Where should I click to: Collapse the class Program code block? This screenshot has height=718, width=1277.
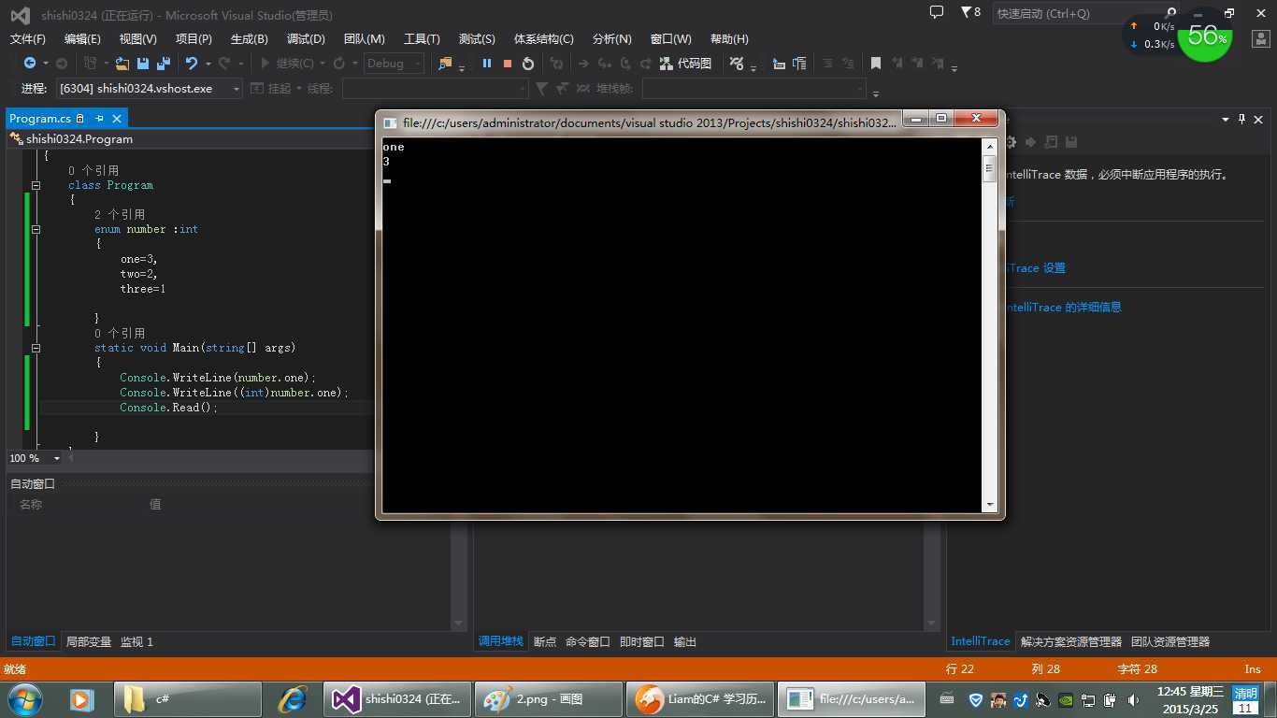36,185
